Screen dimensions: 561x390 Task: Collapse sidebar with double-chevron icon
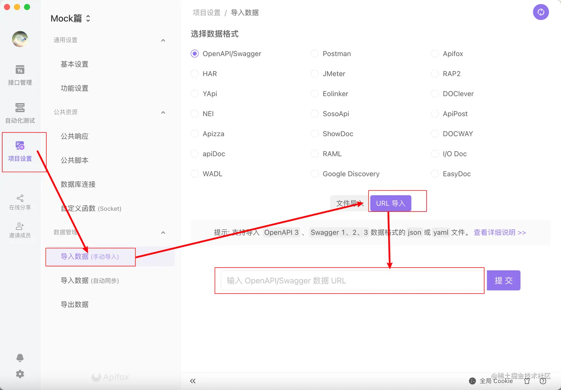[193, 381]
